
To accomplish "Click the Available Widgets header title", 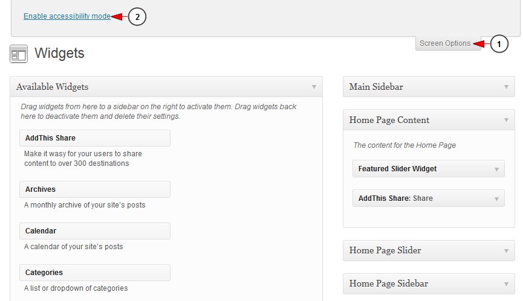I will 53,87.
